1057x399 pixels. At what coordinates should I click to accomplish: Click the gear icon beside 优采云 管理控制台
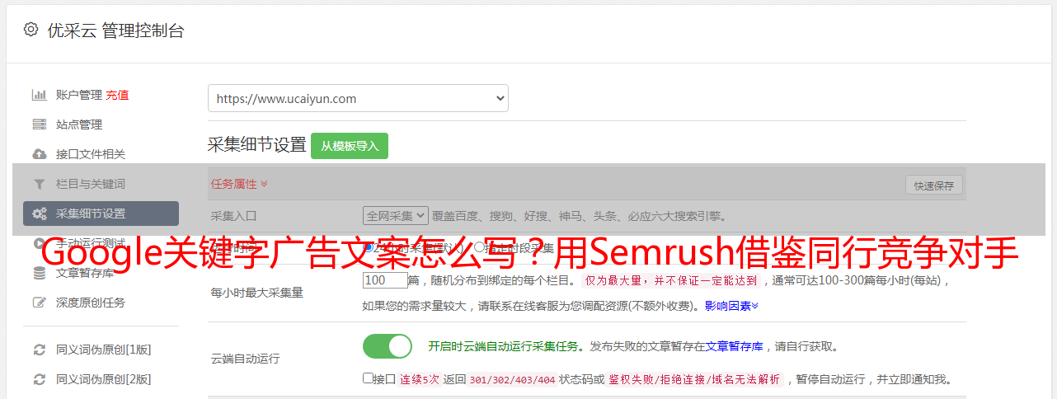tap(31, 30)
